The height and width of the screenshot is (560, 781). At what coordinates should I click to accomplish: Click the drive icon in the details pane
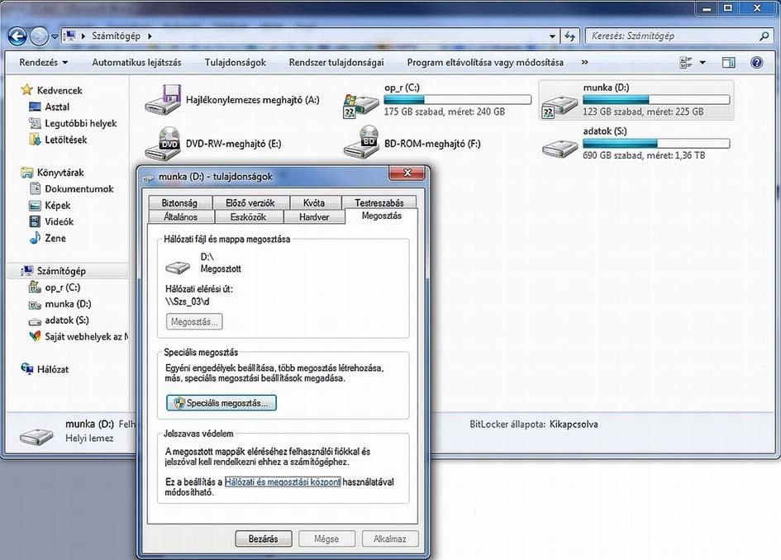(x=36, y=436)
